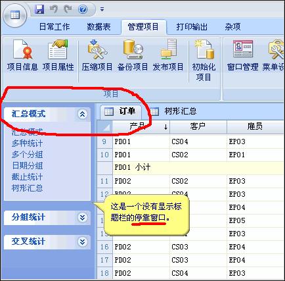Click the 备份项目 backup project icon
Image resolution: width=285 pixels, height=281 pixels.
click(x=133, y=55)
